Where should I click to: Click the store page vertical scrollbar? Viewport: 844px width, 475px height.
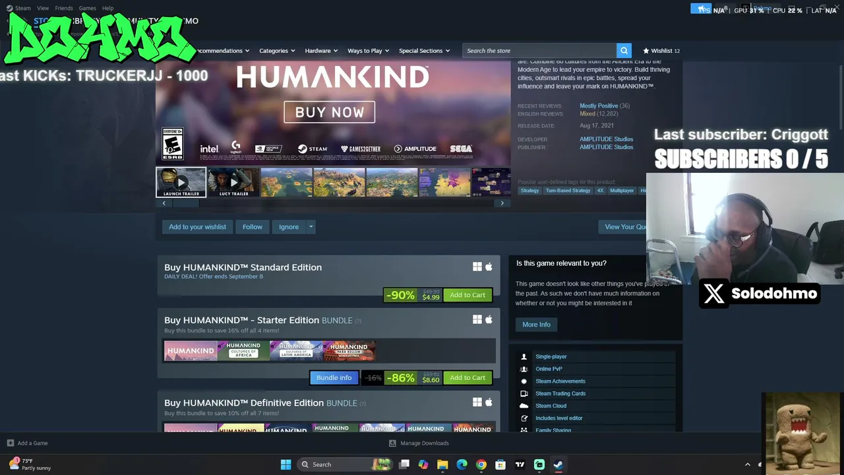pos(840,98)
